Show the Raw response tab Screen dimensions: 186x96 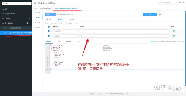coord(59,42)
